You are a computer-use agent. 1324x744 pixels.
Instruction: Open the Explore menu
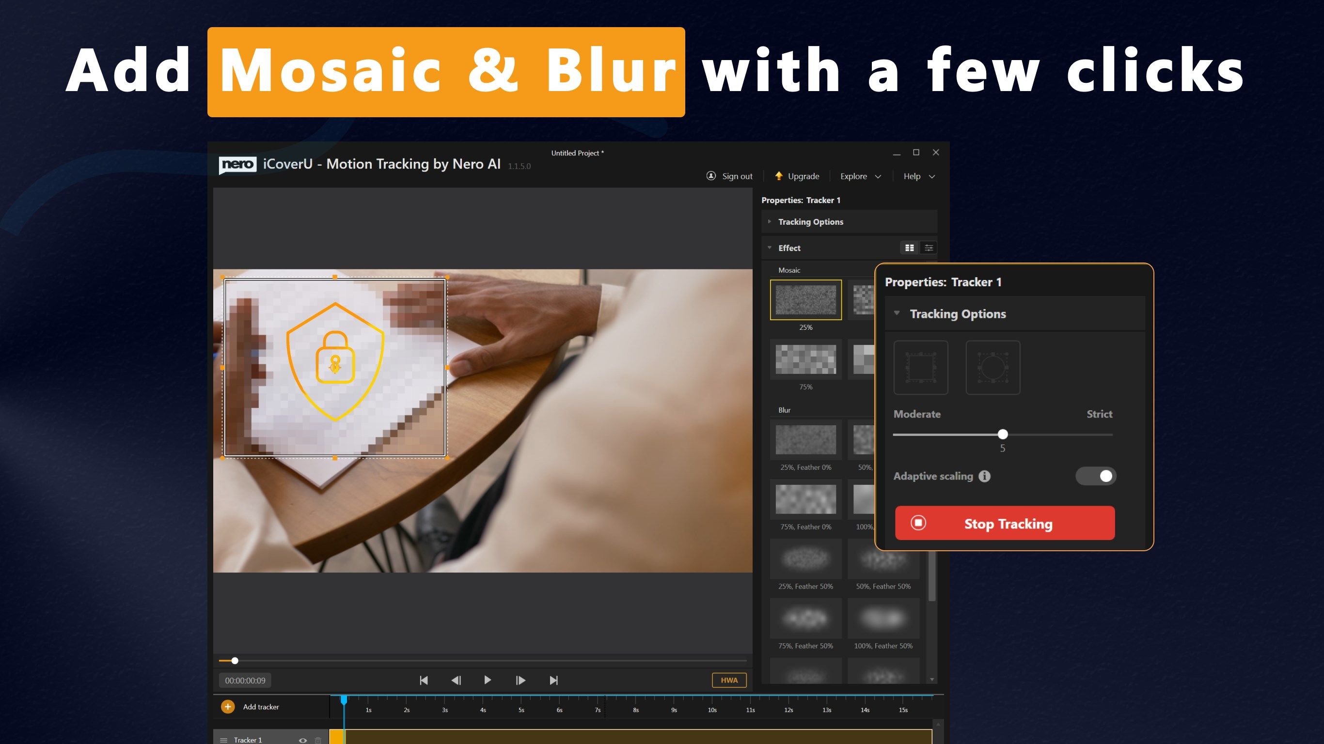[x=857, y=176]
